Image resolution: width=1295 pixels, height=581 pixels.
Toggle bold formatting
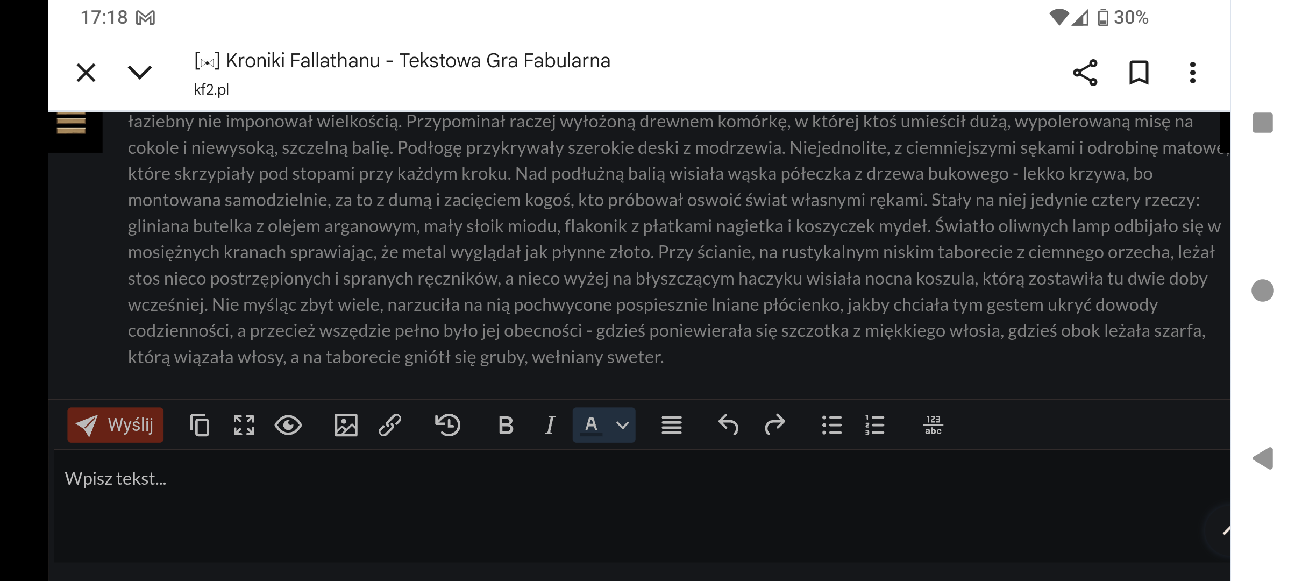[x=506, y=425]
